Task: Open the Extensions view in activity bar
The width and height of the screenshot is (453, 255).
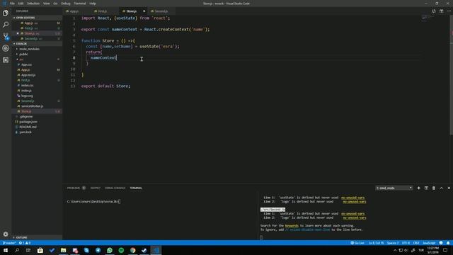Action: [6, 59]
